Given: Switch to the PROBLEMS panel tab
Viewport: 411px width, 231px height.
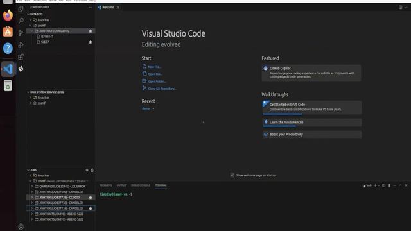Looking at the screenshot, I should pyautogui.click(x=105, y=185).
